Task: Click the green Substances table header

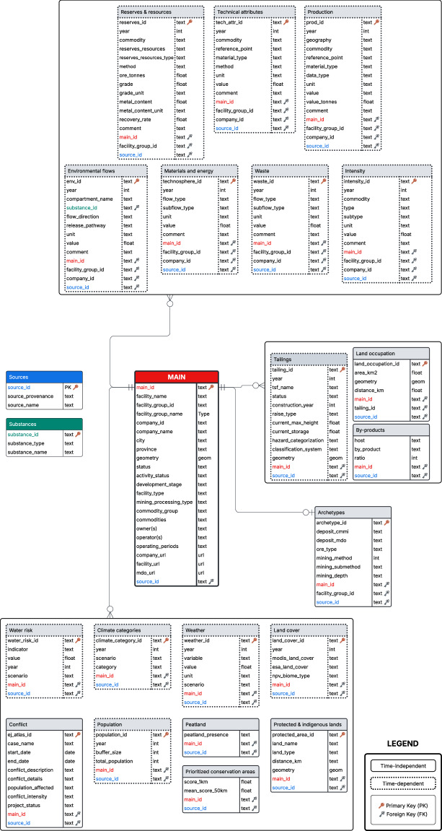Action: coord(45,424)
